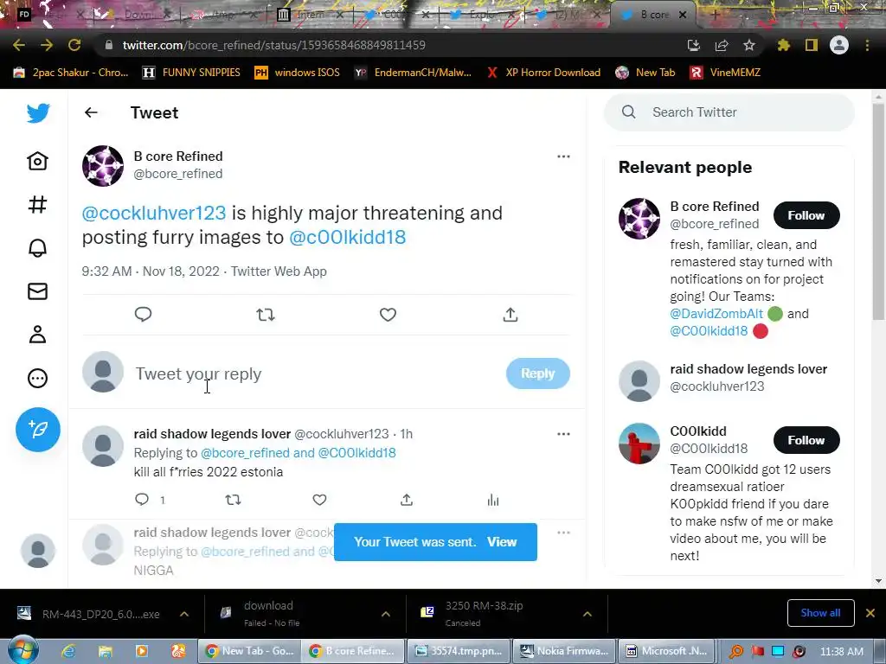Screen dimensions: 886x664
Task: Share icon under the main tweet
Action: point(510,314)
